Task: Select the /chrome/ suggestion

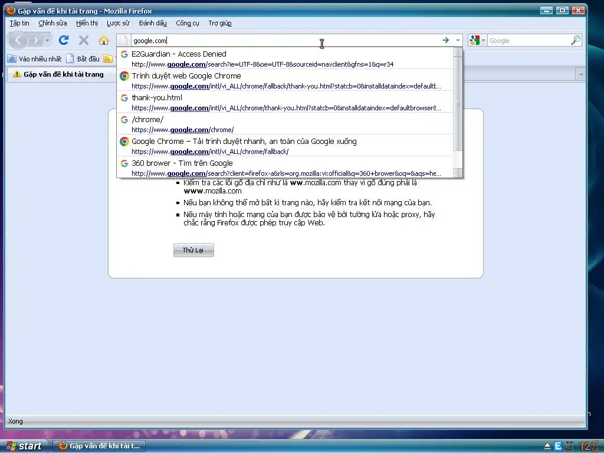Action: [x=285, y=124]
